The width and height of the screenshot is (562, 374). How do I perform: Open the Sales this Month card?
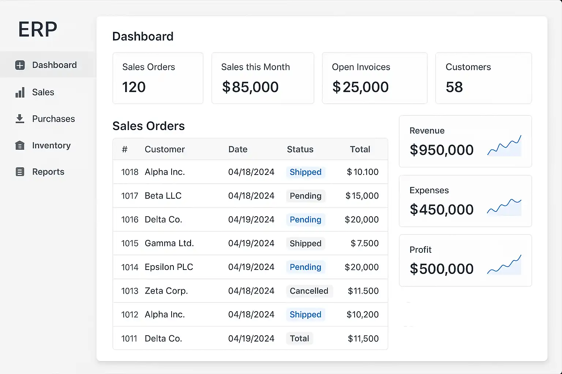(x=262, y=78)
